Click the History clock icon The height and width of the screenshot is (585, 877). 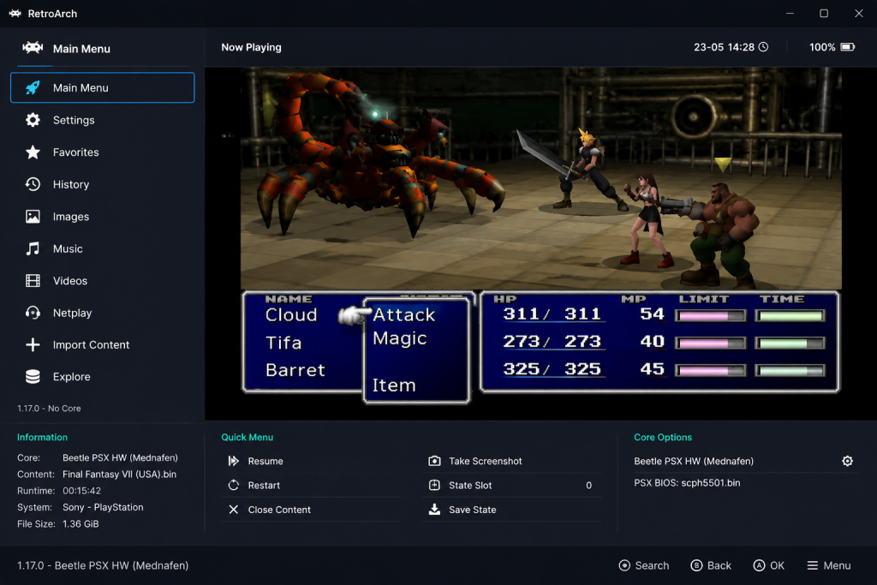(x=33, y=184)
